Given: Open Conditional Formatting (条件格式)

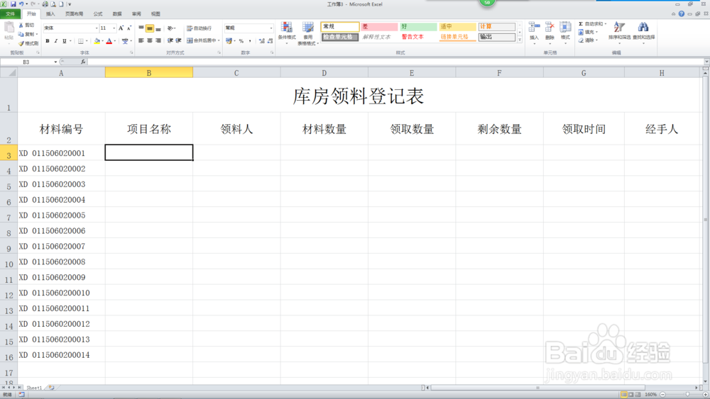Looking at the screenshot, I should point(287,33).
